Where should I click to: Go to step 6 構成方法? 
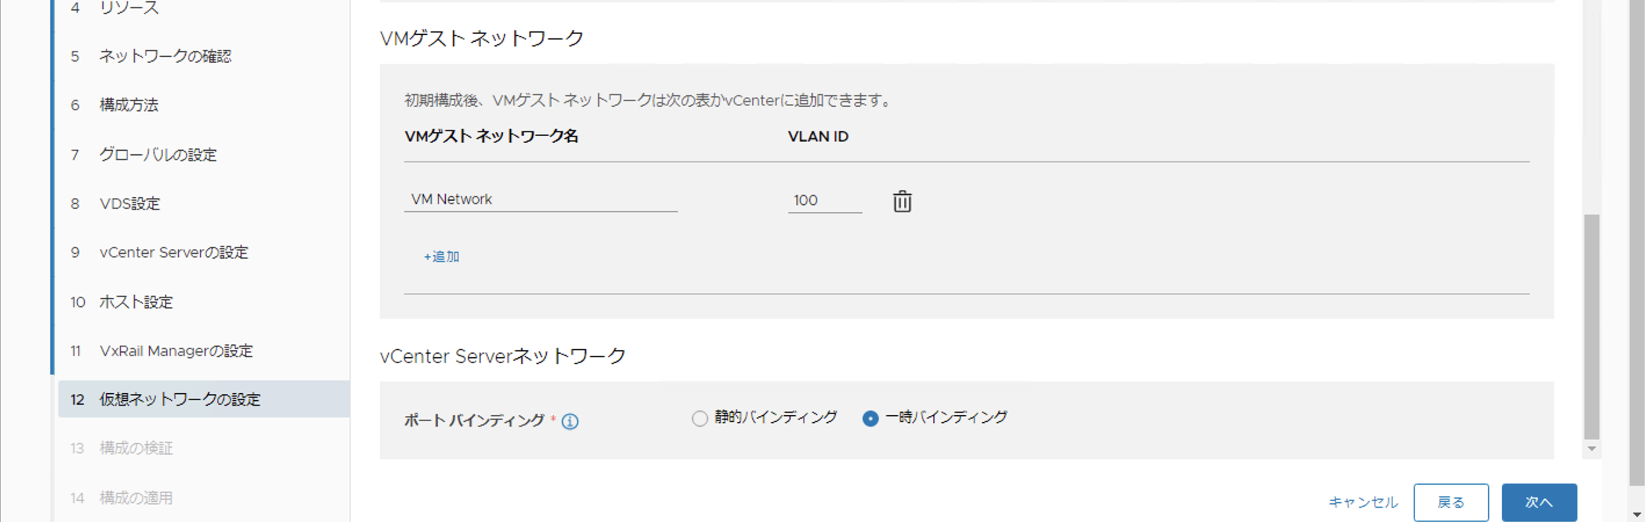pyautogui.click(x=129, y=106)
